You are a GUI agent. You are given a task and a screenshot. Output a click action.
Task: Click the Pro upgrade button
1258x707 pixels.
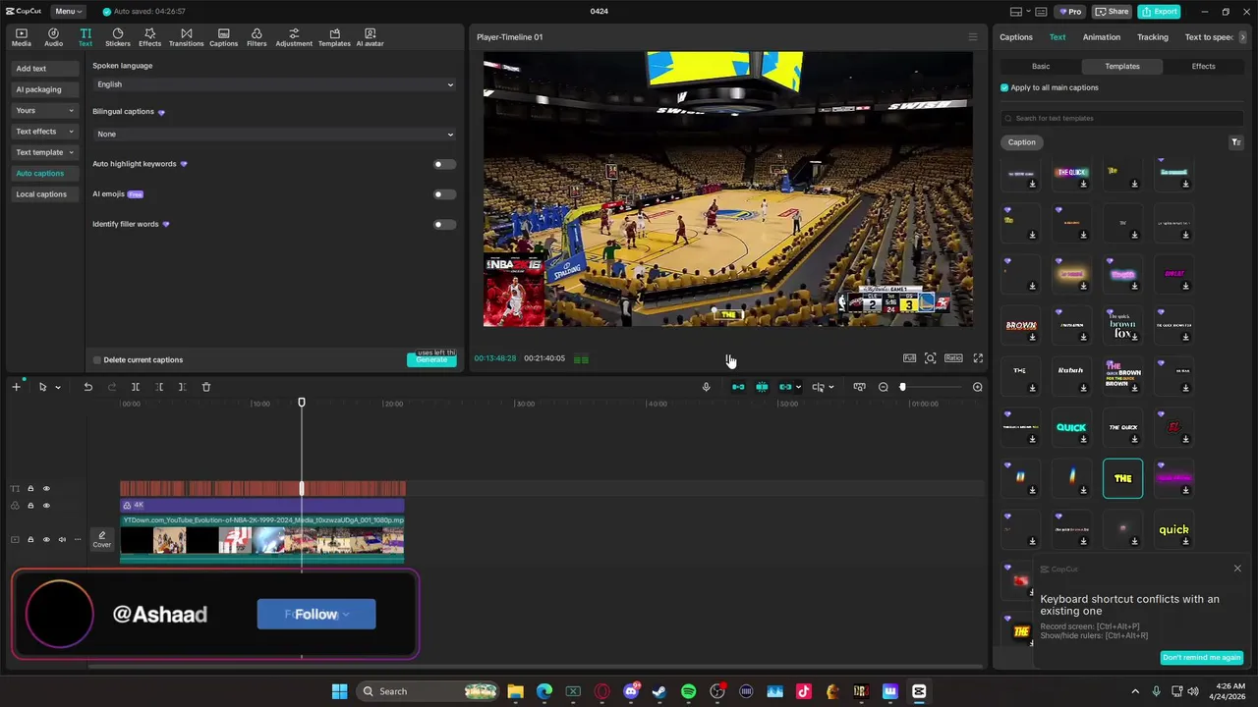pyautogui.click(x=1069, y=12)
